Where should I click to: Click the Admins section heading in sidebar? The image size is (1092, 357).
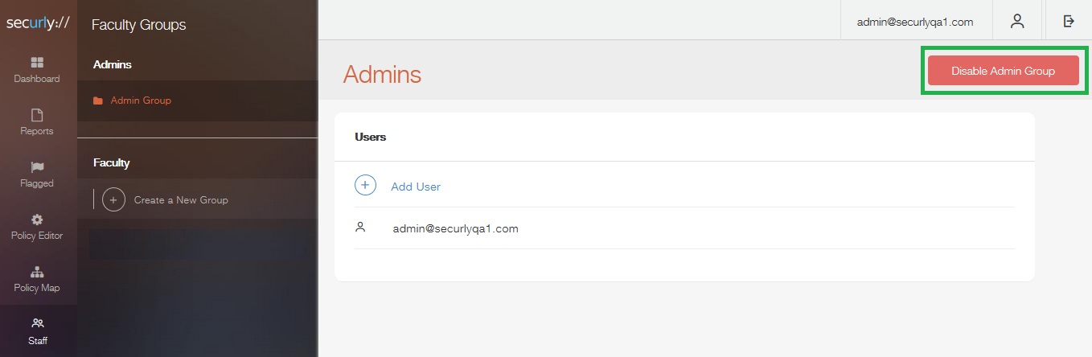click(x=113, y=64)
